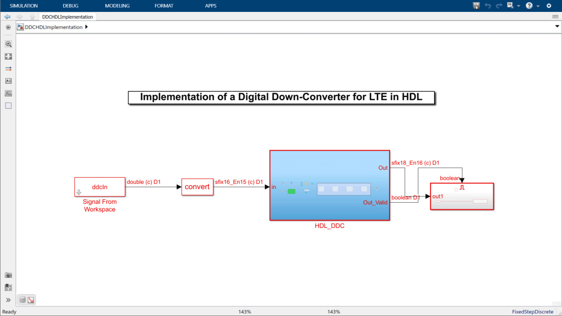
Task: Toggle the Hide/Show Model Browser button
Action: tap(8, 27)
